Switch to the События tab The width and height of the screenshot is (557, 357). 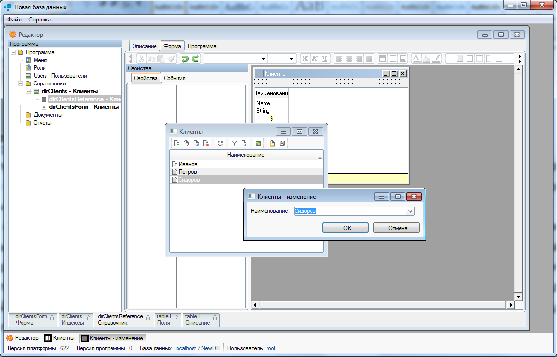tap(174, 78)
